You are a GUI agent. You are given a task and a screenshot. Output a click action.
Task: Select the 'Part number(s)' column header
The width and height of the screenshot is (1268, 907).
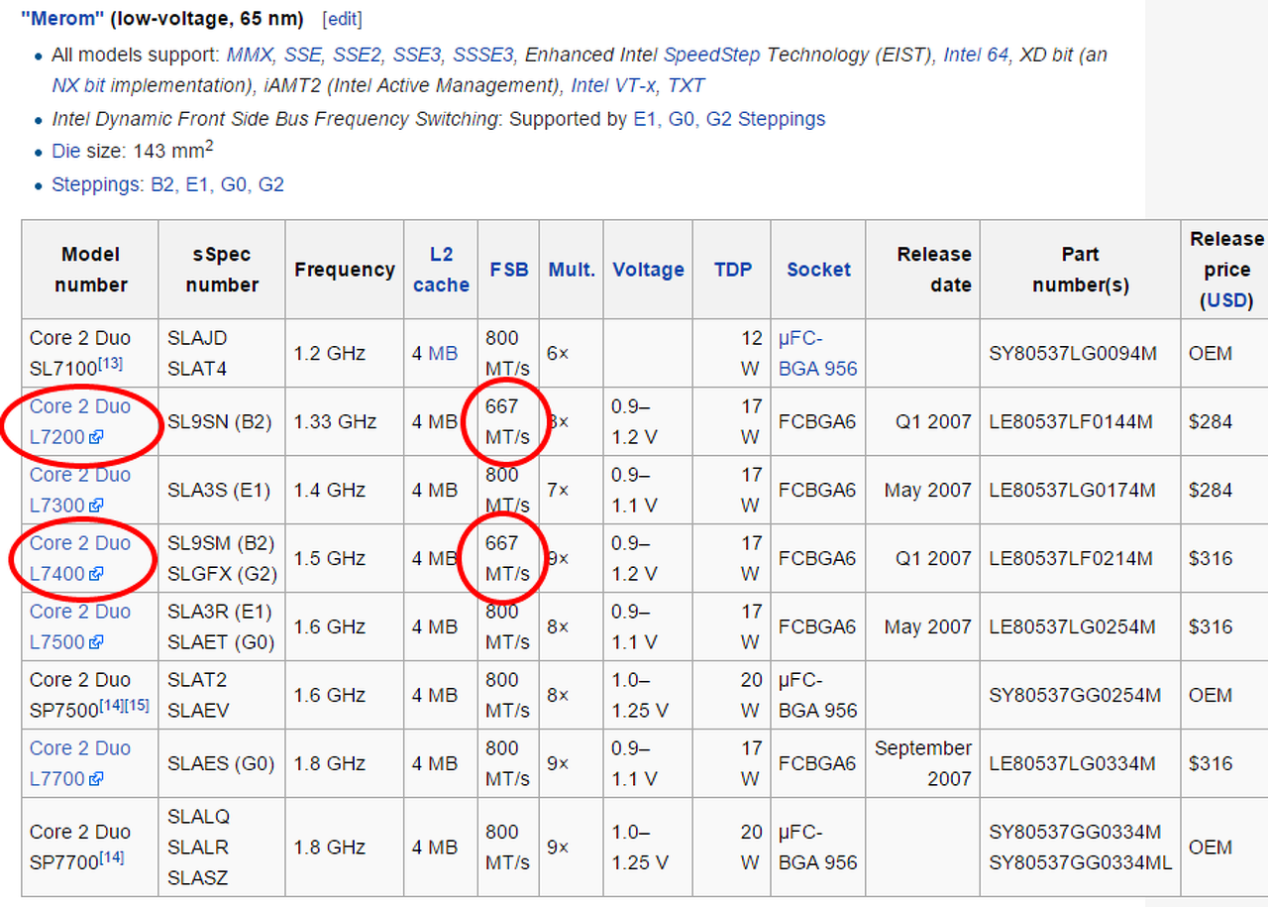pos(1081,270)
